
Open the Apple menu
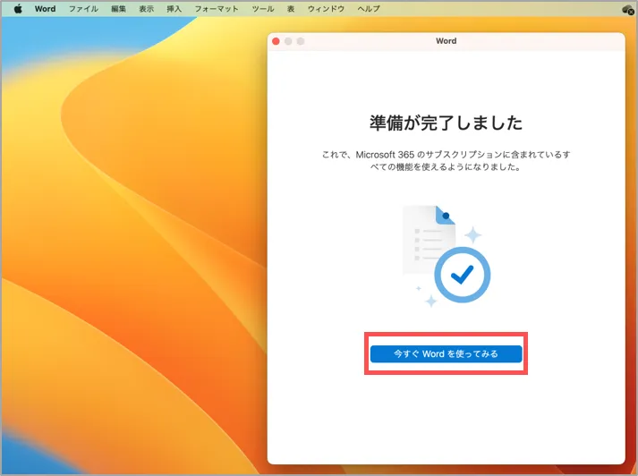[18, 9]
